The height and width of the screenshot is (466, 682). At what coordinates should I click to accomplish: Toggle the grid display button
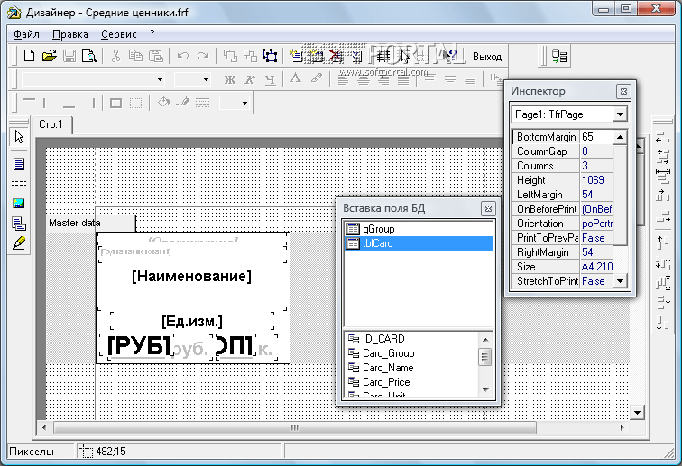382,56
